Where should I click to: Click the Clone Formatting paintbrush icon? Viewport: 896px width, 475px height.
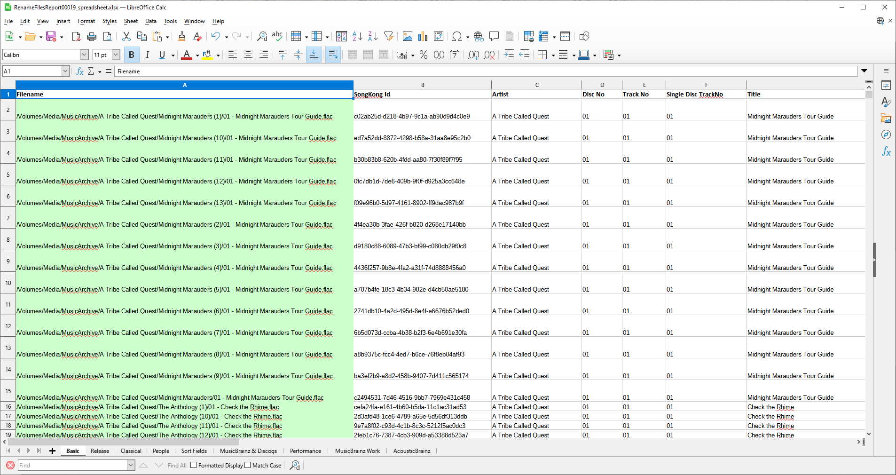click(182, 37)
